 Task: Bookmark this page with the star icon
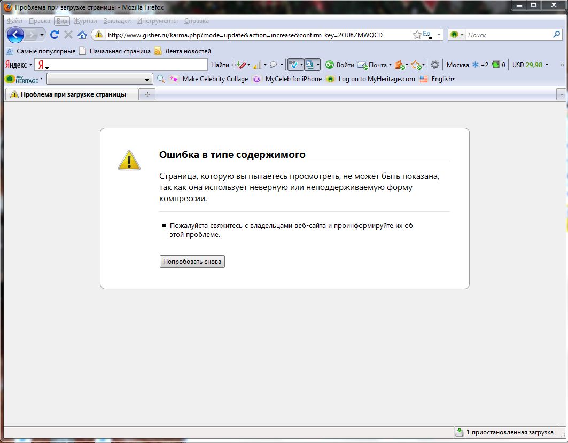(417, 35)
